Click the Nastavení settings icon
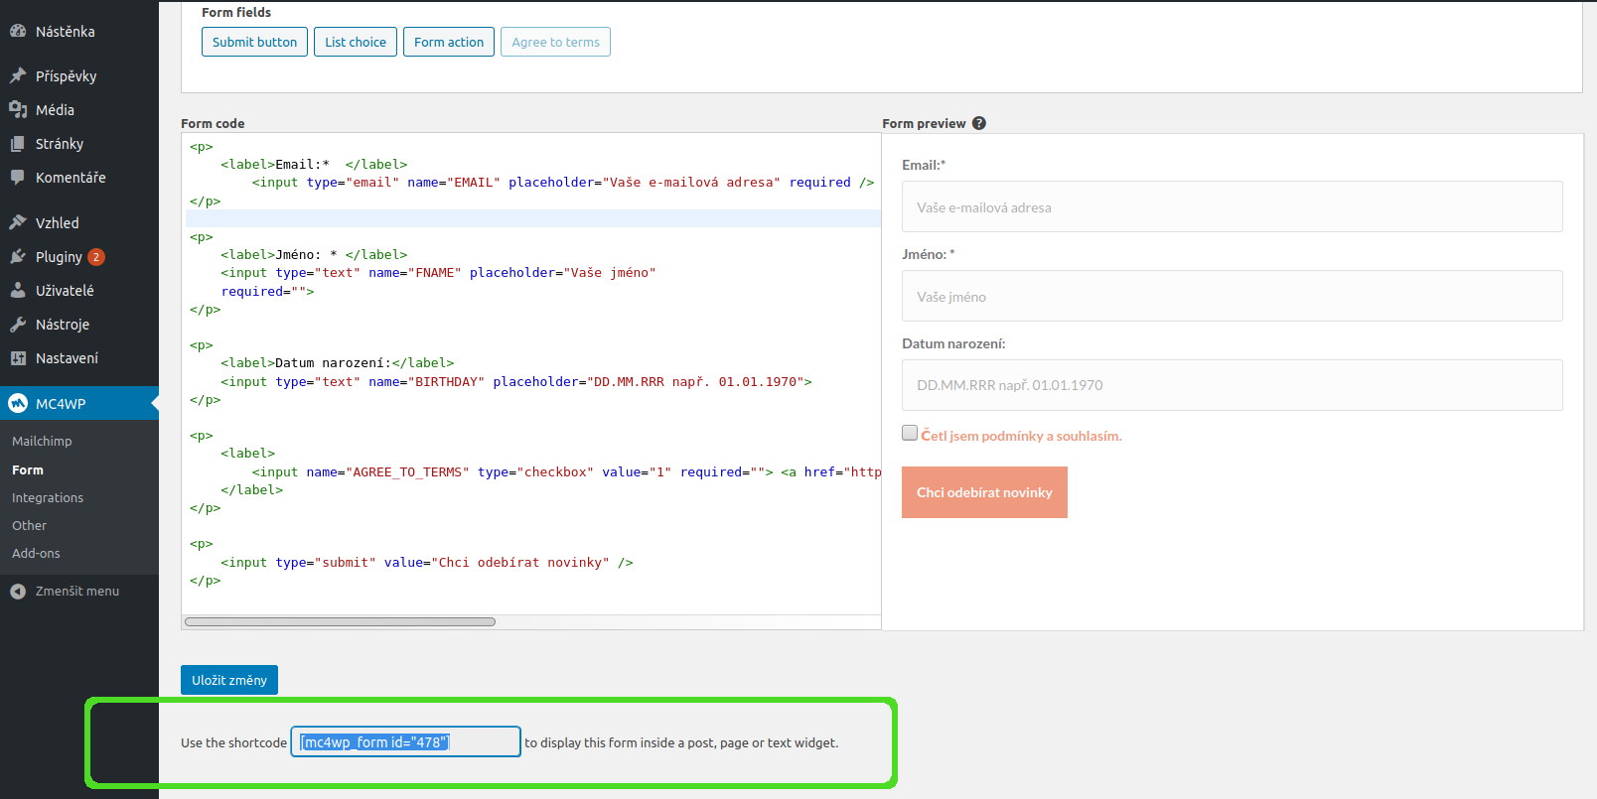The width and height of the screenshot is (1597, 799). pos(18,357)
